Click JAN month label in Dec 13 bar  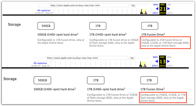pos(169,57)
